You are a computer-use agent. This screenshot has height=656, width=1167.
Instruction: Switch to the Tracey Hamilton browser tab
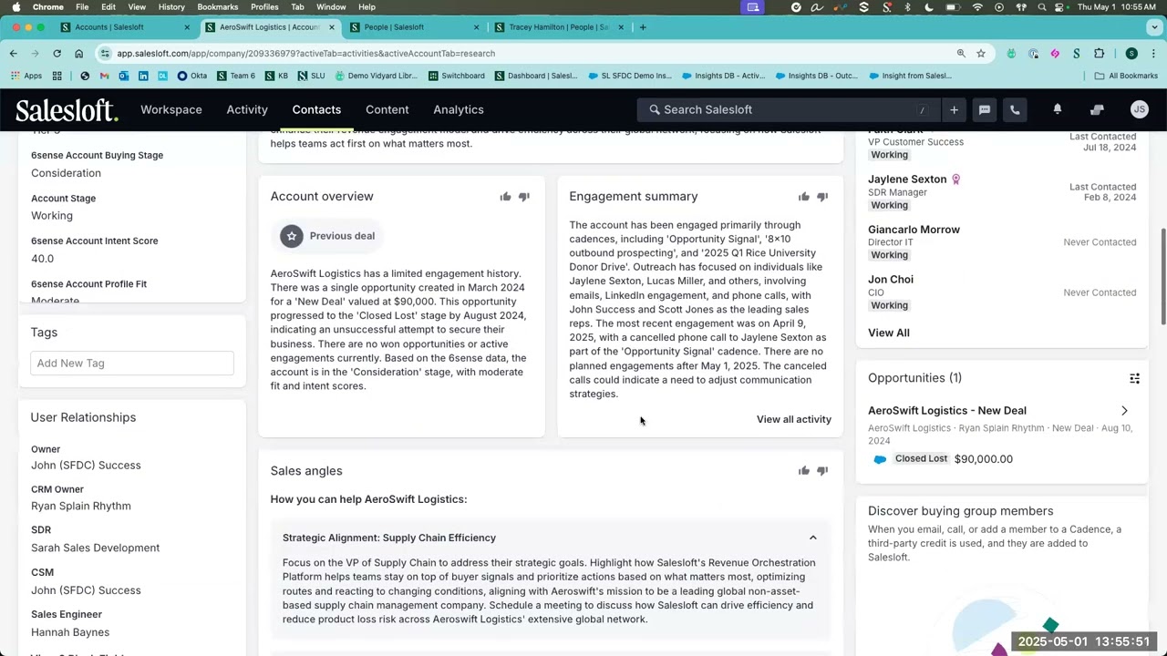coord(558,27)
